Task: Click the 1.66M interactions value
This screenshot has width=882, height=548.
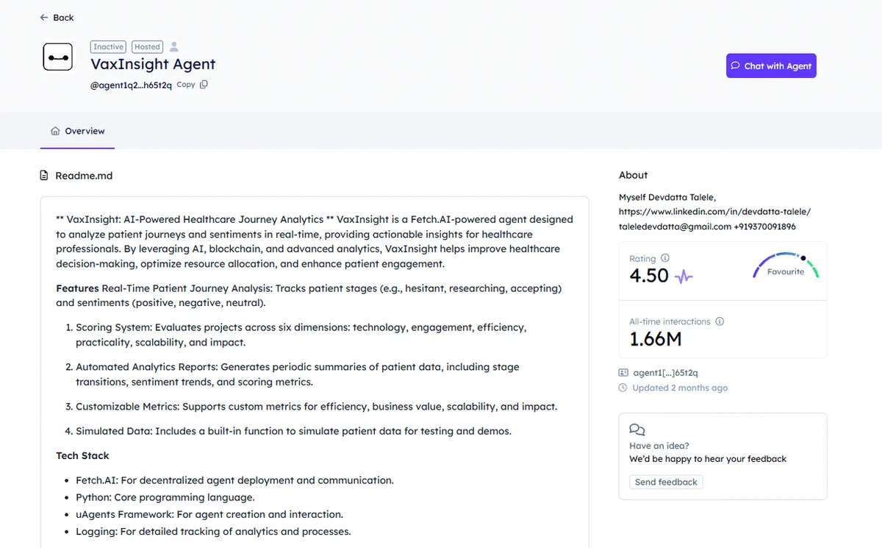Action: pyautogui.click(x=656, y=339)
